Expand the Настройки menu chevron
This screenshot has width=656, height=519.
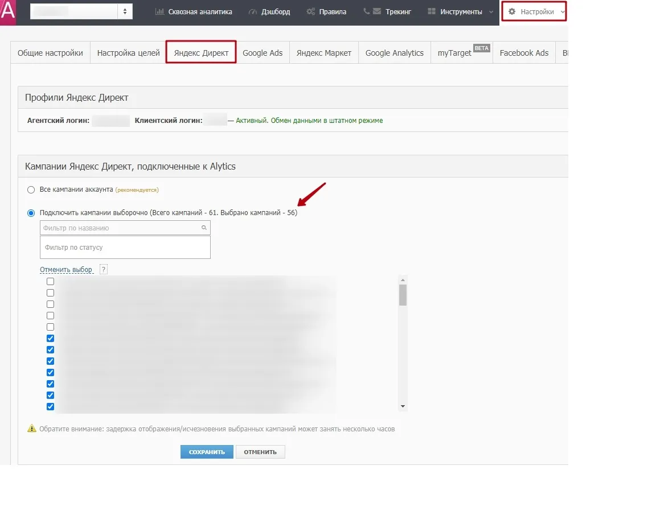click(x=563, y=12)
